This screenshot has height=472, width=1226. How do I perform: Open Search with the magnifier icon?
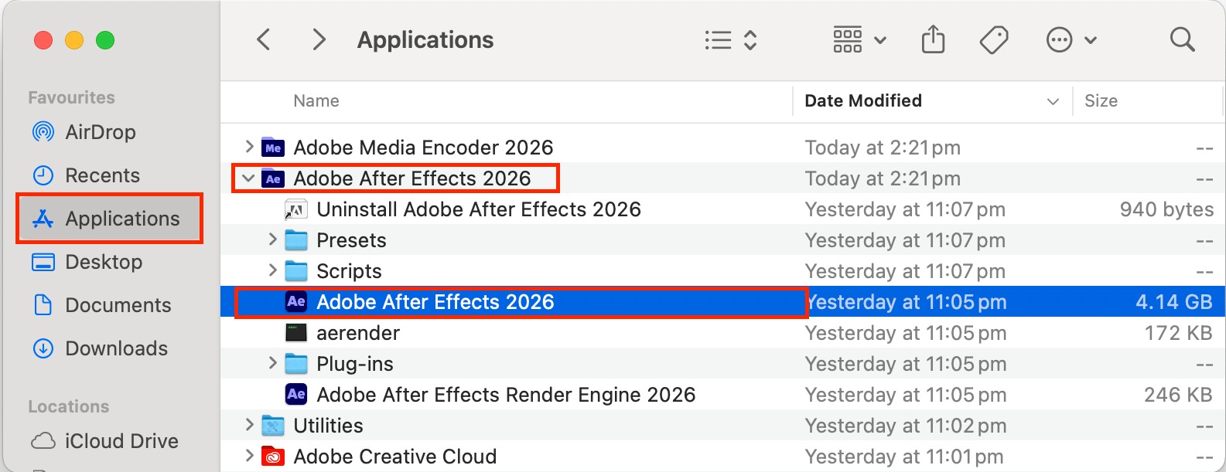1183,39
